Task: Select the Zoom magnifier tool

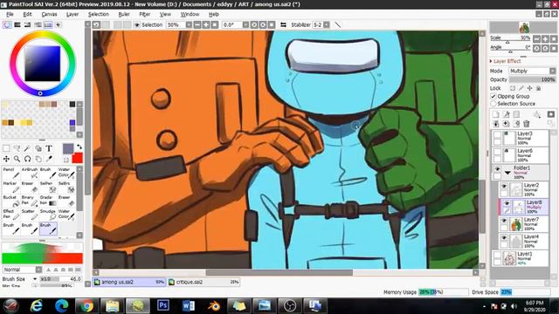Action: [17, 159]
